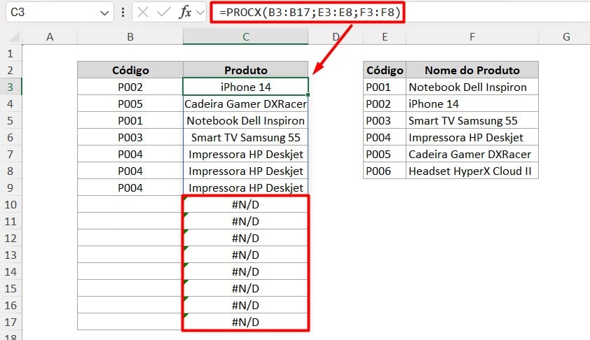
Task: Select cell F3 Notebook Dell Inspiron
Action: 472,87
